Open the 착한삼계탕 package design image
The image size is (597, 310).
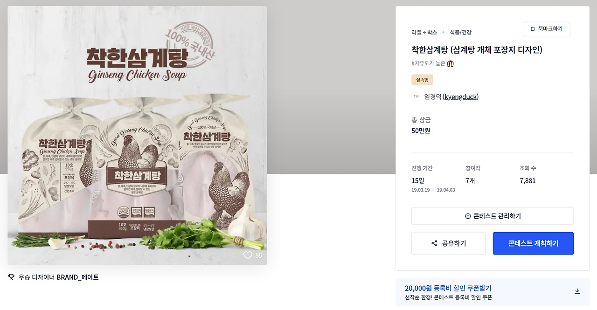pyautogui.click(x=137, y=135)
